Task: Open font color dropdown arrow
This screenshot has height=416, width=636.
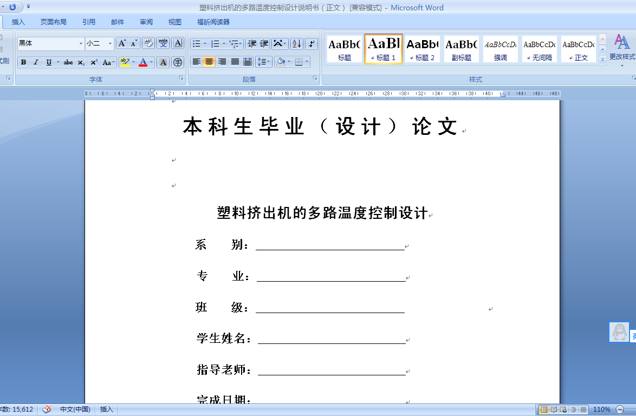Action: click(152, 62)
